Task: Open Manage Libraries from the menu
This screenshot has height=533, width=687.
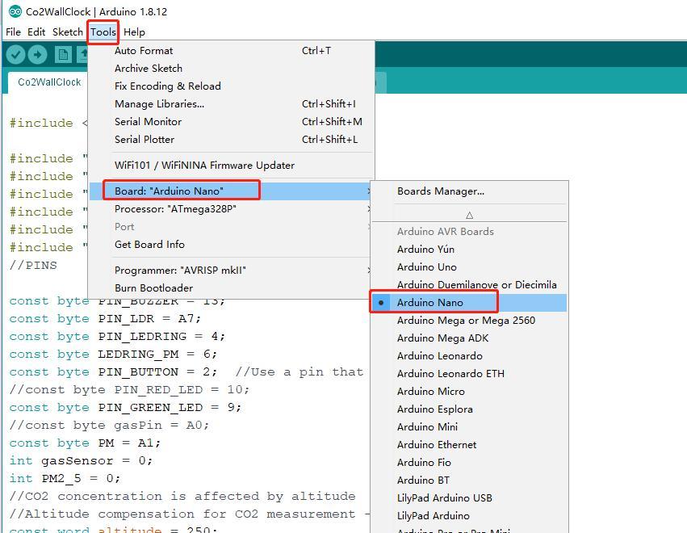Action: pyautogui.click(x=232, y=104)
